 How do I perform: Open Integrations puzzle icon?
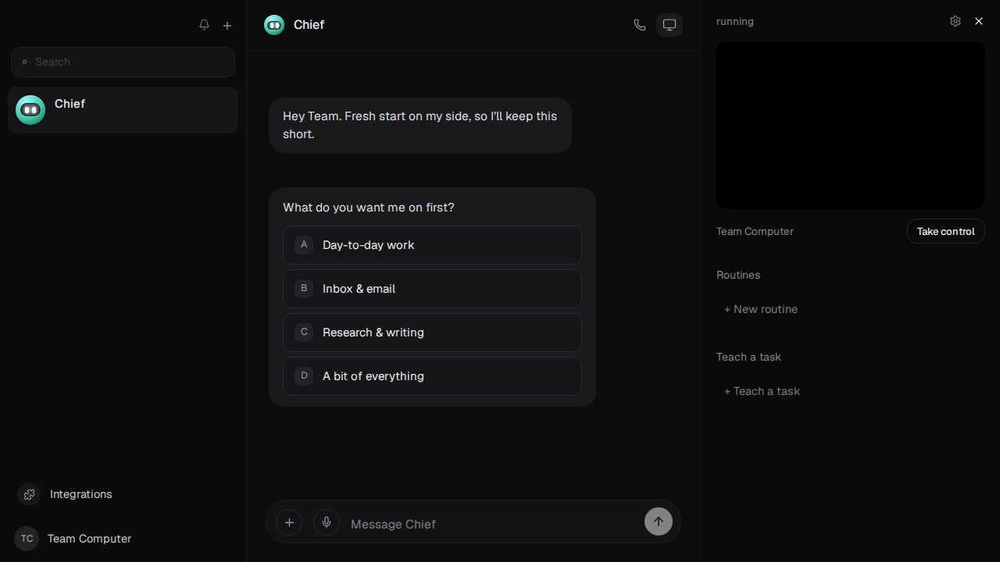tap(29, 494)
